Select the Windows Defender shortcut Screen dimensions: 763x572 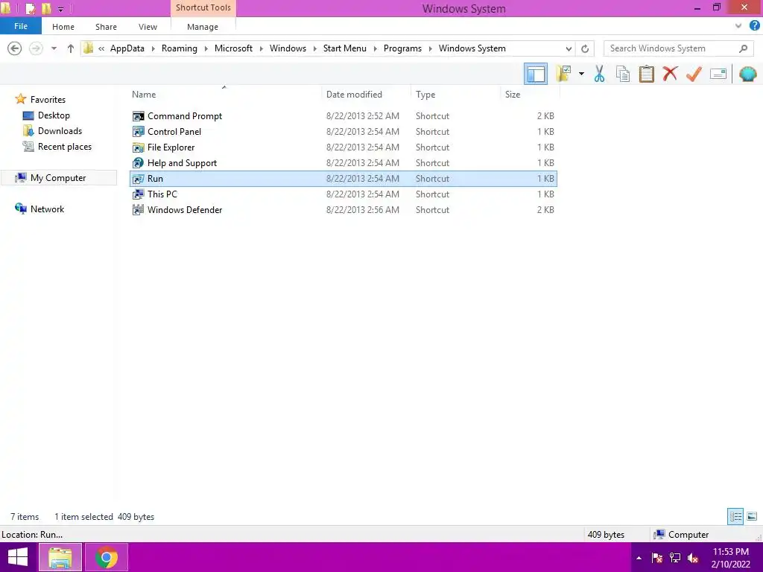tap(343, 209)
